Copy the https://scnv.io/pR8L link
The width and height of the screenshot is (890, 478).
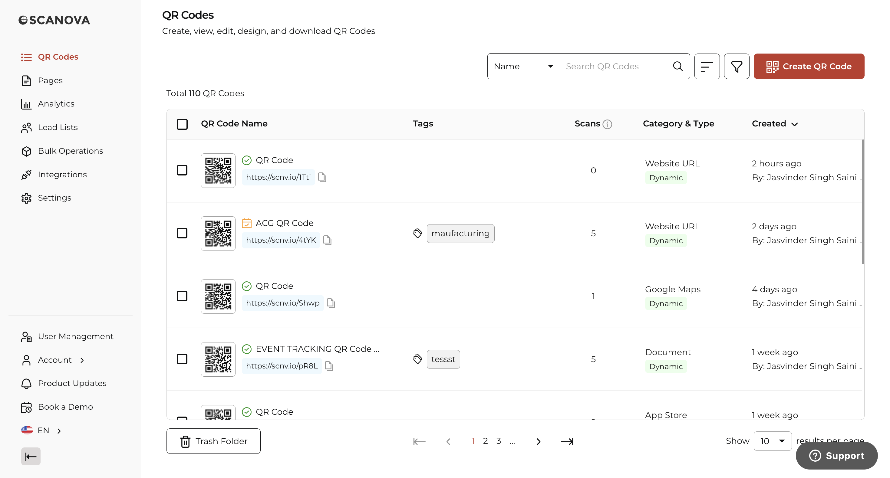pyautogui.click(x=329, y=366)
